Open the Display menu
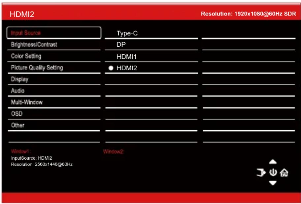 pos(54,79)
